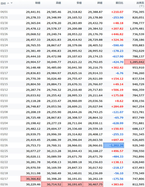Screen dimensions: 145x187
Task: Select volume 626,605 on 03/01
Action: pos(138,140)
